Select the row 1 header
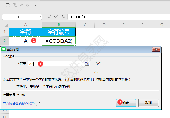Screen dimensions: 170x118 [x=5, y=32]
